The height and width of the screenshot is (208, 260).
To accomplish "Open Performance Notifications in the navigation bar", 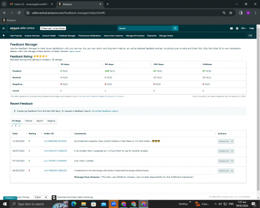I will click(x=89, y=36).
